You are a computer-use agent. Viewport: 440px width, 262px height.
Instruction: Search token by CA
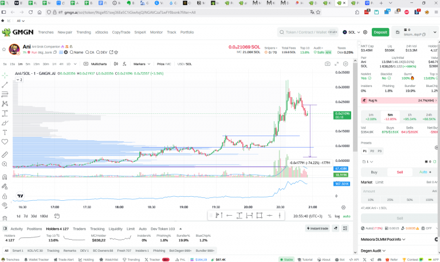(90, 53)
